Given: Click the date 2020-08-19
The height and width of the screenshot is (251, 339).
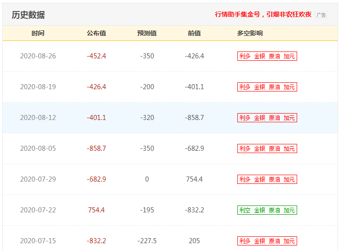Looking at the screenshot, I should click(x=38, y=86).
